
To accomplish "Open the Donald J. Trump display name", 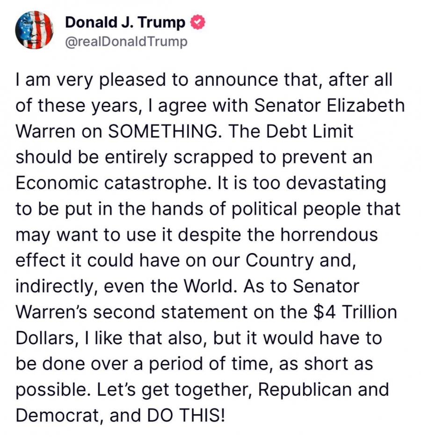I will [125, 22].
